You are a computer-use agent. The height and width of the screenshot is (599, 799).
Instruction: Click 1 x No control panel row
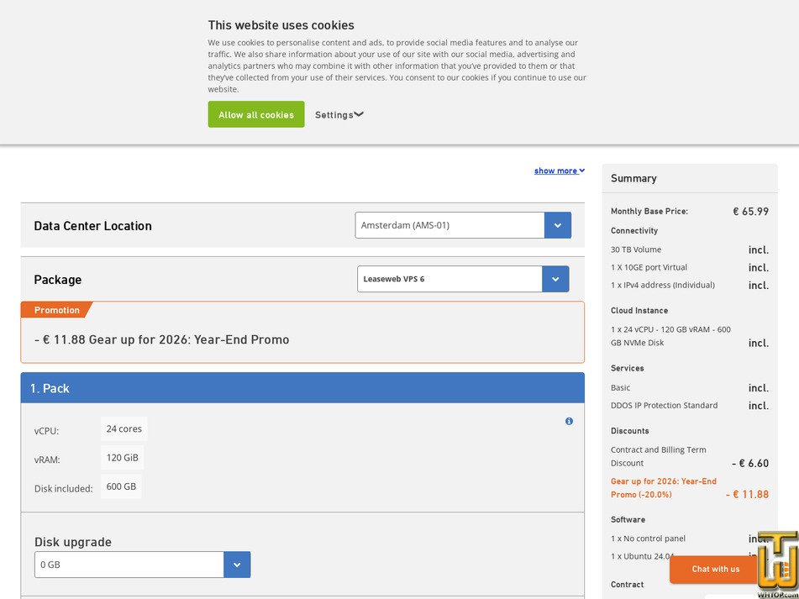coord(690,539)
